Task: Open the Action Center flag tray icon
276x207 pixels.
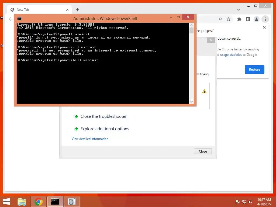Action: coord(237,202)
